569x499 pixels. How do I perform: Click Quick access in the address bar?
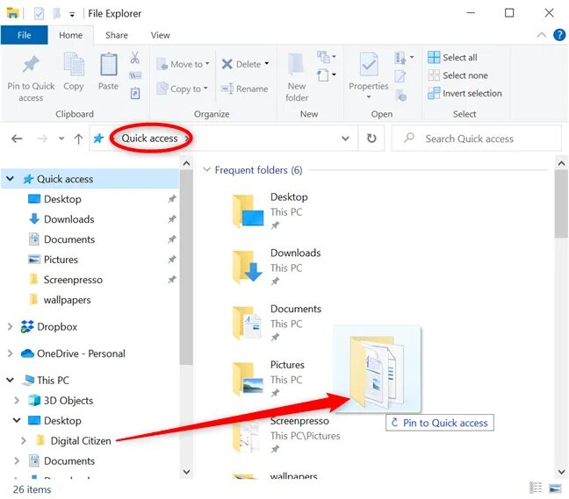pos(149,138)
